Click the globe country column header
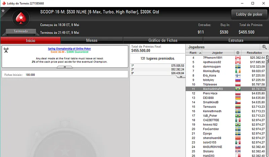This screenshot has width=269, height=157. (238, 53)
